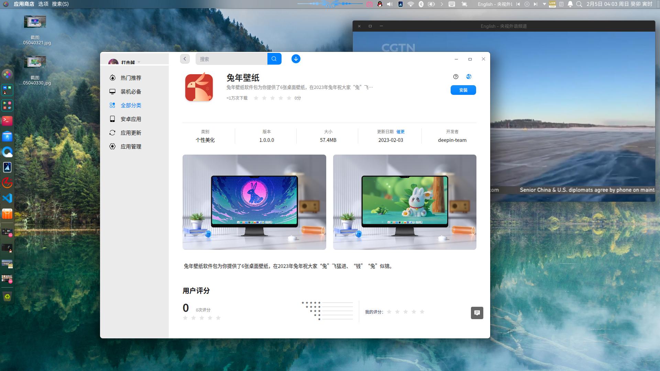The height and width of the screenshot is (371, 660).
Task: Open the review comment bubble icon
Action: click(x=477, y=313)
